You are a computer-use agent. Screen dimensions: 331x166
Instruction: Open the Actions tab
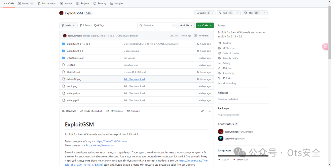click(66, 3)
